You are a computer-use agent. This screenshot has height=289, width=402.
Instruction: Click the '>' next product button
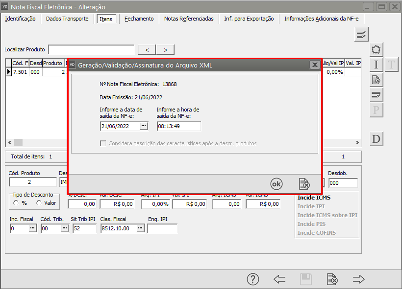point(165,49)
